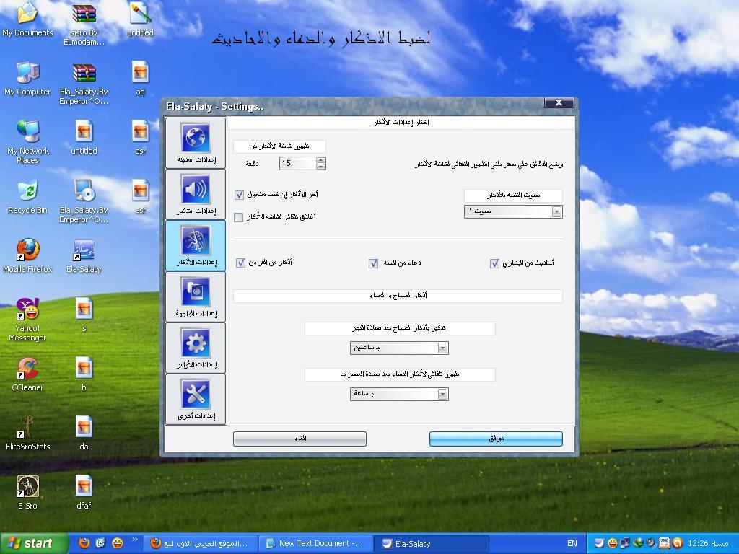Go to the إعدادات الأوامر gear tab
739x554 pixels.
click(x=196, y=348)
